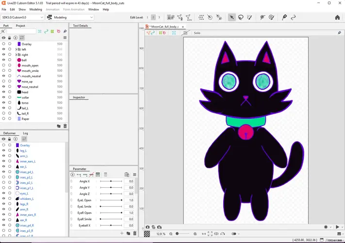The image size is (345, 243).
Task: Fit canvas to window with the expand icon
Action: point(210,234)
